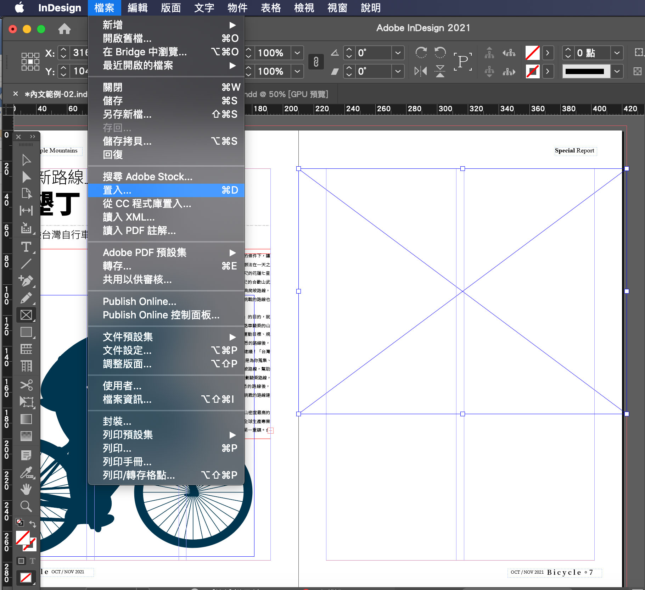Choose 置入... from the File menu
645x590 pixels.
(x=117, y=190)
